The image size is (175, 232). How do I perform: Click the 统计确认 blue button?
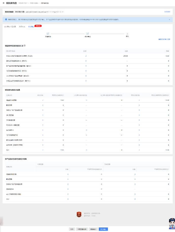point(103,229)
